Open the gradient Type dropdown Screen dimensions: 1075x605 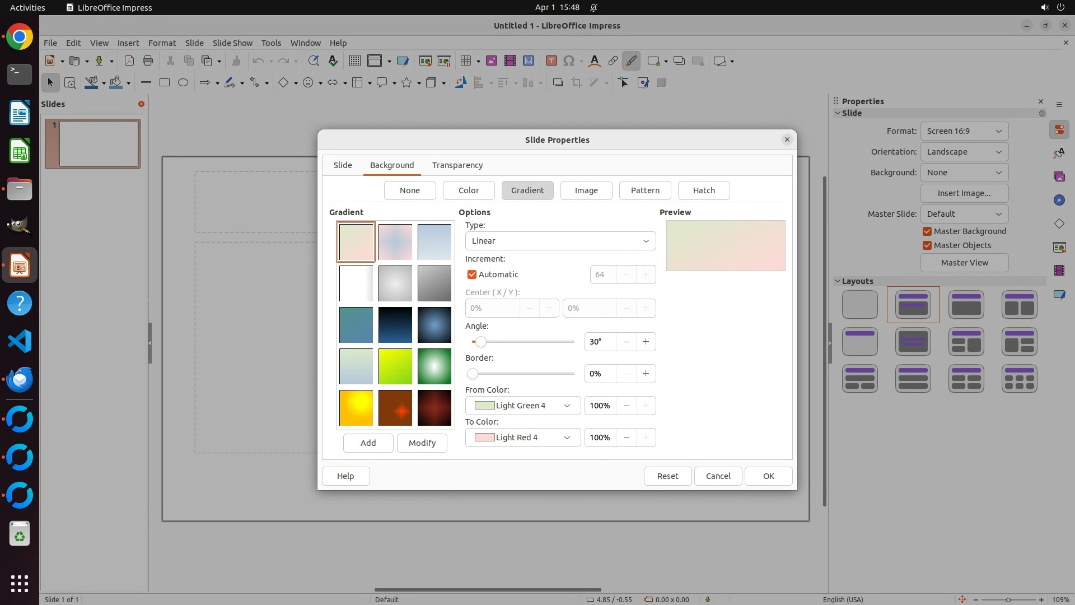pos(560,241)
